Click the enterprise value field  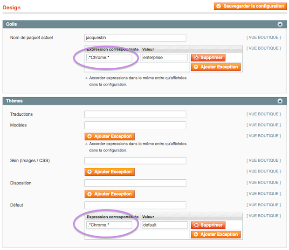[x=165, y=58]
